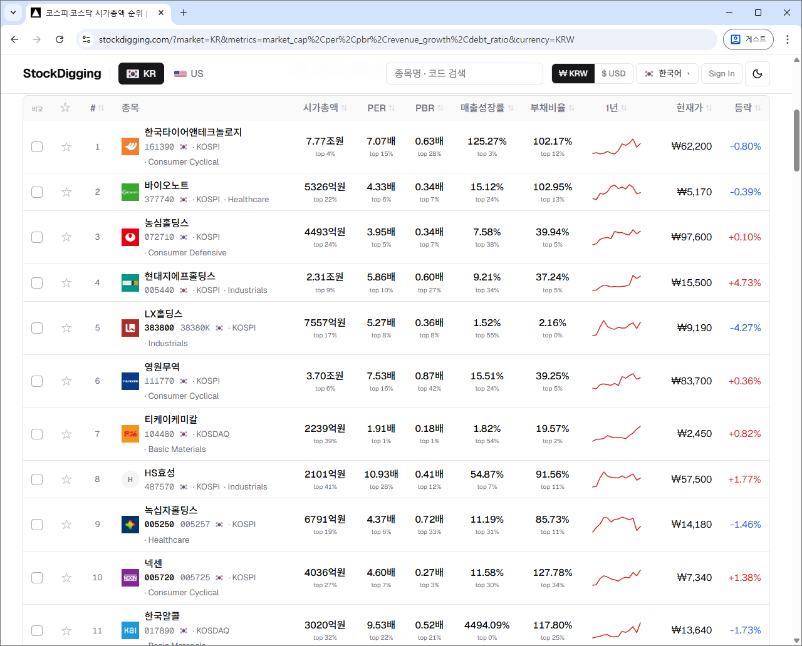
Task: Star LX홀딩스 as a favorite
Action: 66,328
